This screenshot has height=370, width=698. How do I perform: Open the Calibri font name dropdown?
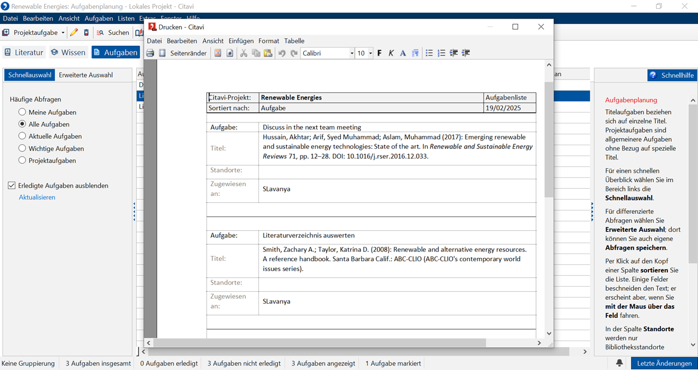point(351,53)
